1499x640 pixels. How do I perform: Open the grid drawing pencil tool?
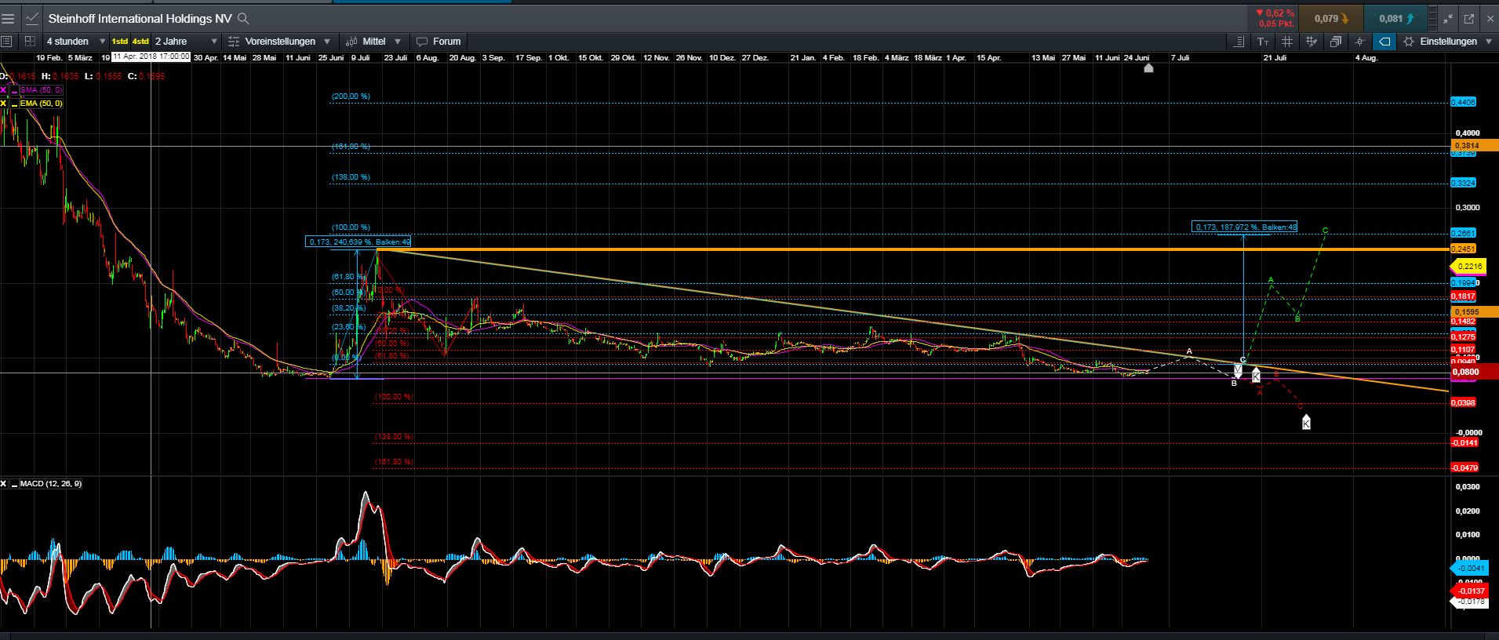point(1311,42)
